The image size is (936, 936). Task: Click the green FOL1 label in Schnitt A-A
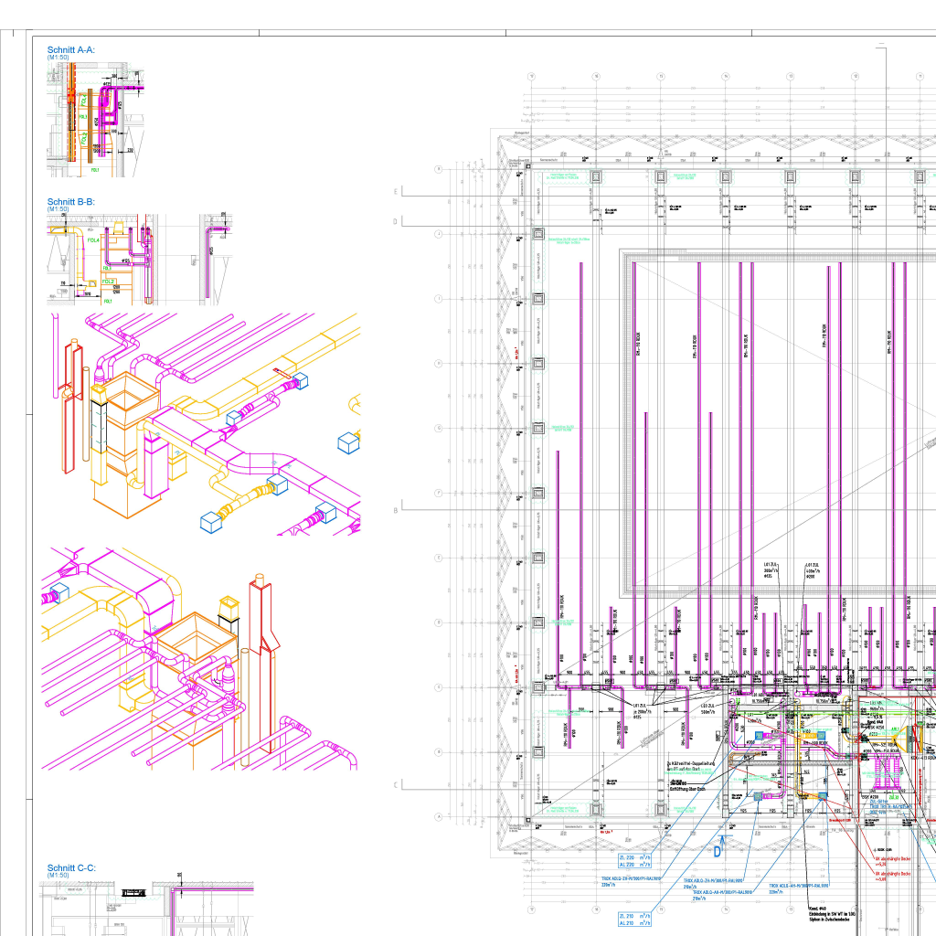pos(94,170)
